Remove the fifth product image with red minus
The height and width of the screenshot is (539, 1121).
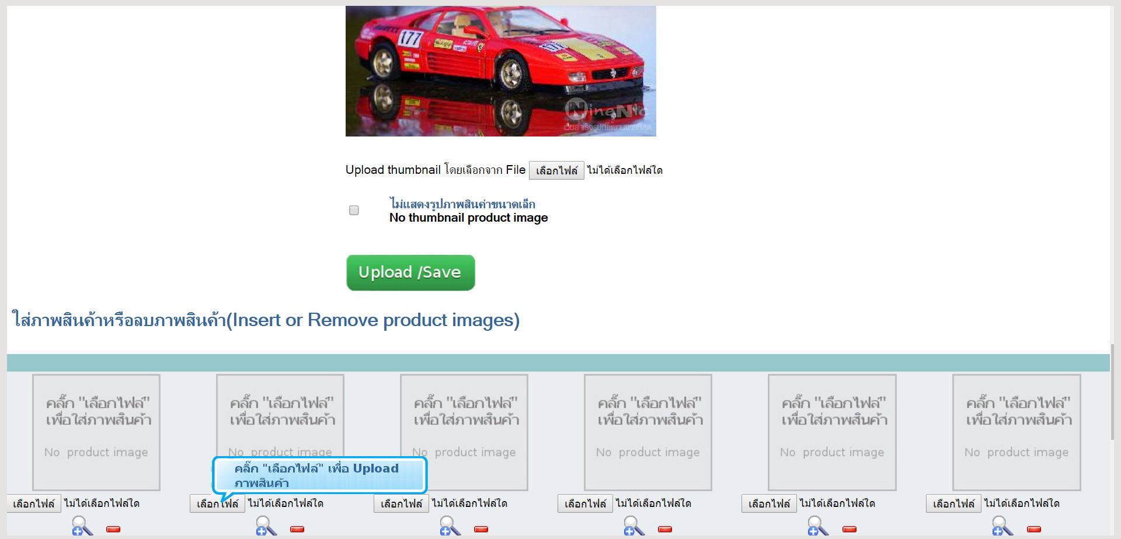pyautogui.click(x=850, y=529)
